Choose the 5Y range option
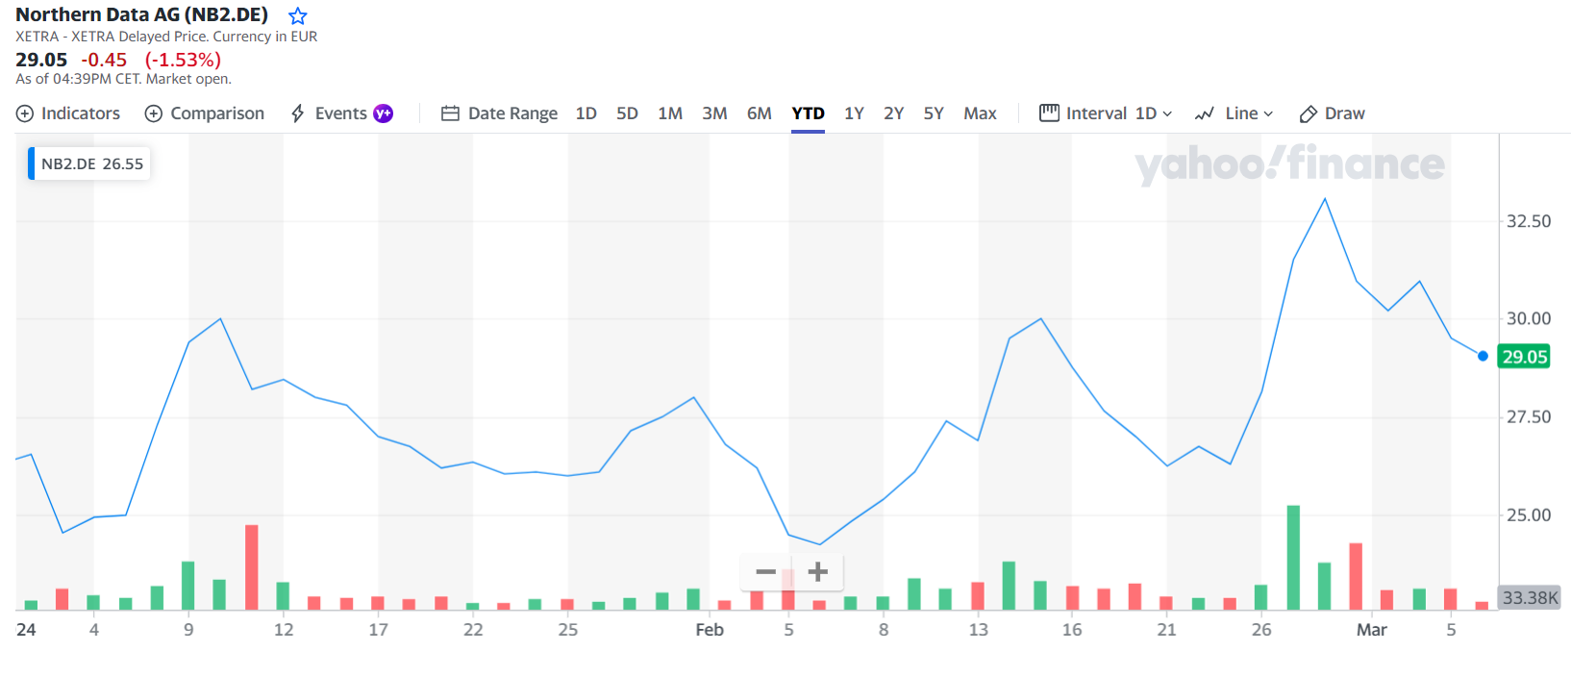Viewport: 1571px width, 677px height. coord(934,113)
